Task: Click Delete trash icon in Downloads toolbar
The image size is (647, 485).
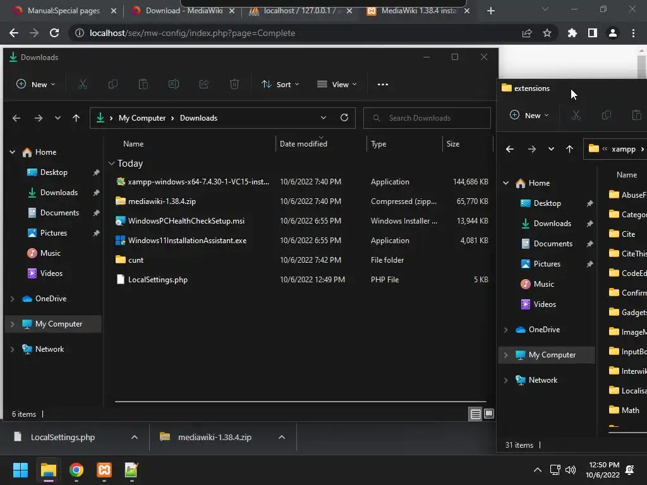Action: tap(234, 84)
